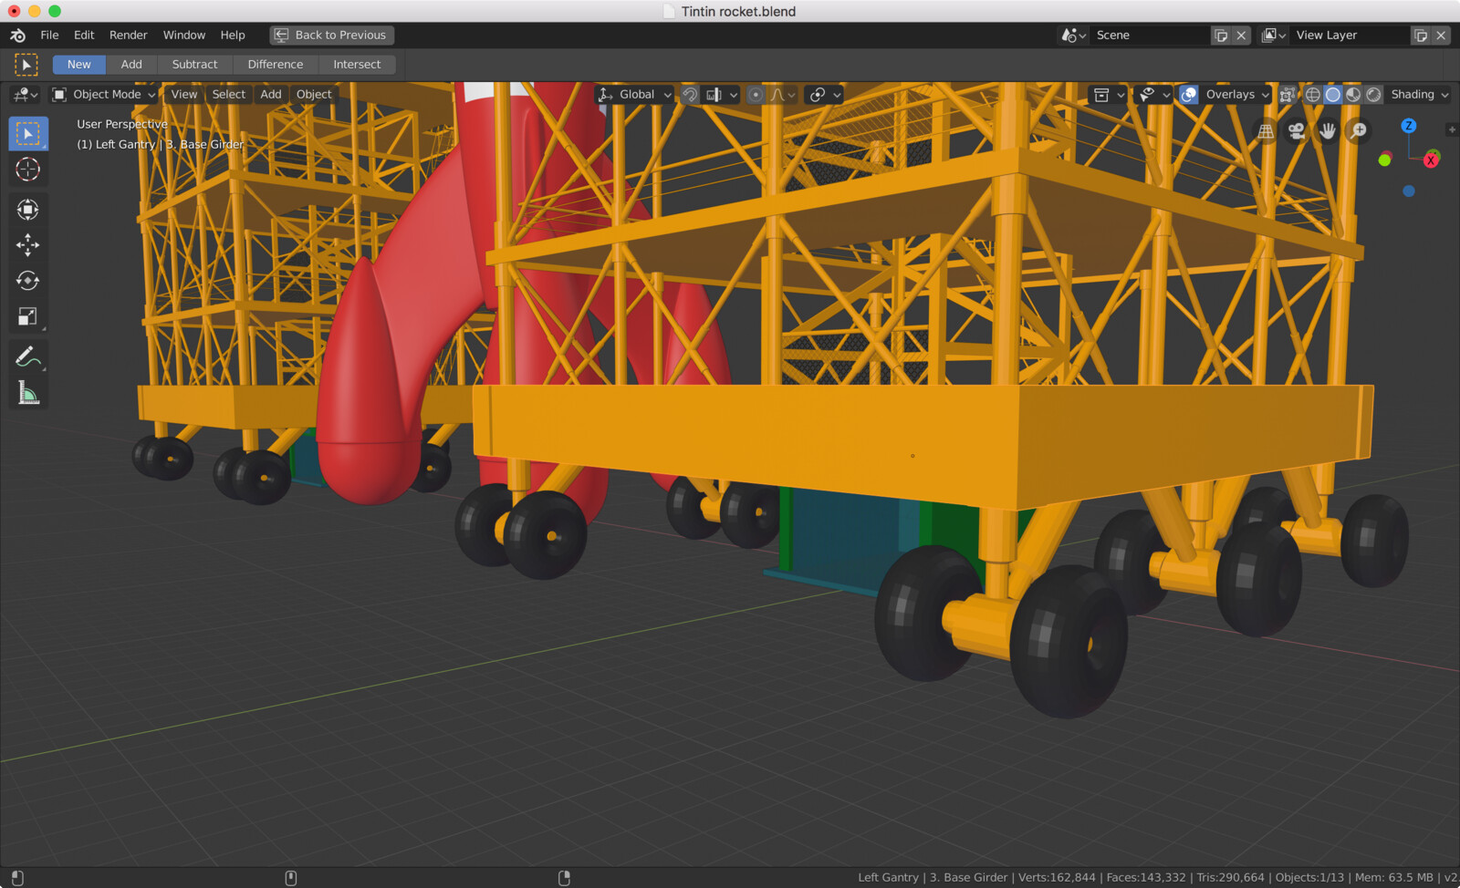Click the active tool select-box icon in tool settings
1460x888 pixels.
pyautogui.click(x=26, y=64)
